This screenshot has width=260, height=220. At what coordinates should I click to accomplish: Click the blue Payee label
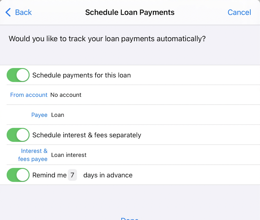click(39, 115)
